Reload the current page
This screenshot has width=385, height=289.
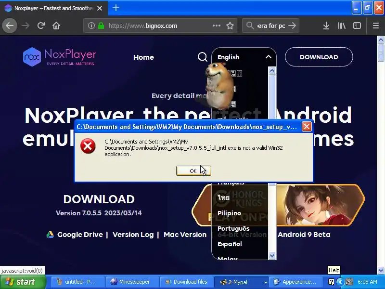click(x=41, y=26)
